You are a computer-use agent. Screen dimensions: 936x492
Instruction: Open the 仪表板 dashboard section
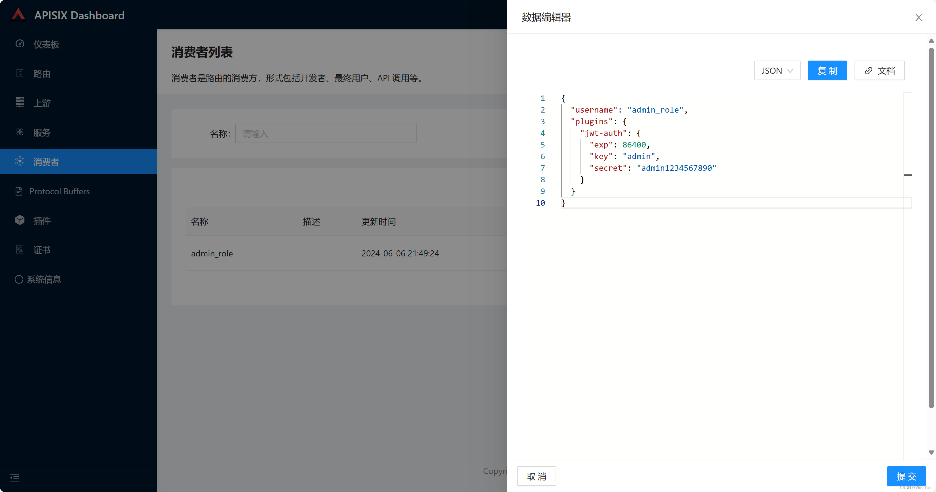[46, 44]
